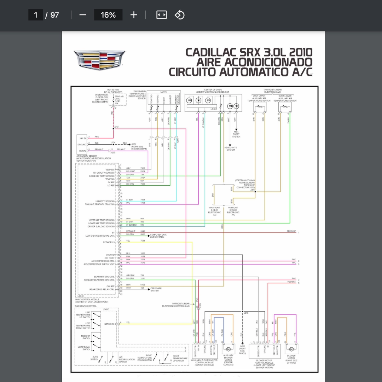Image resolution: width=382 pixels, height=382 pixels.
Task: Click the 'RIGHT TEMPERATURE DOWN SWITCH' label
Action: [144, 358]
